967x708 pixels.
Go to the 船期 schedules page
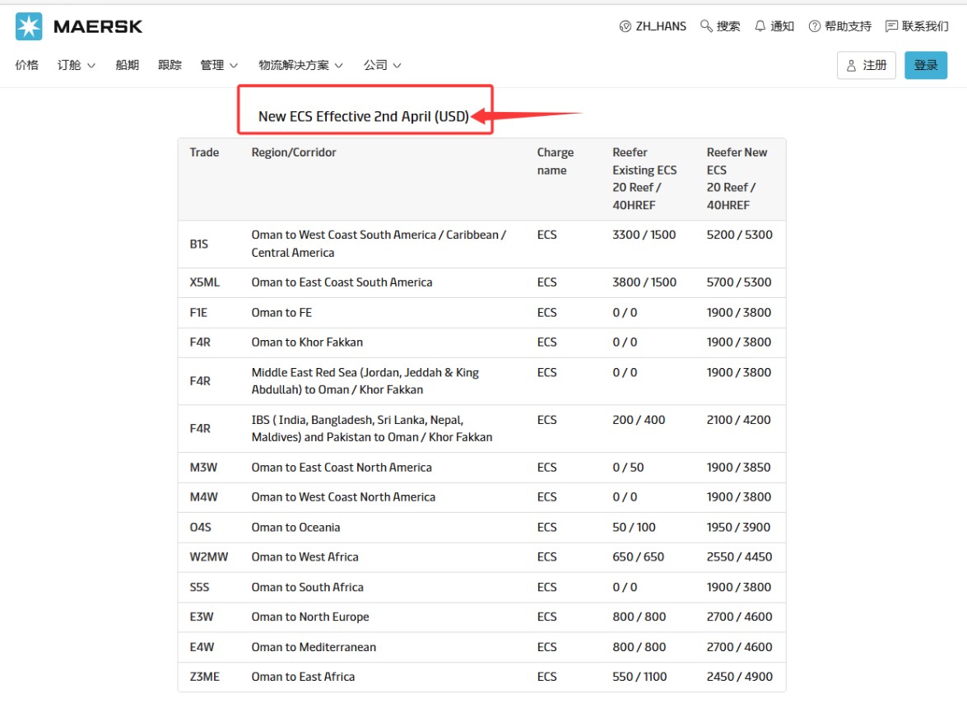[128, 65]
